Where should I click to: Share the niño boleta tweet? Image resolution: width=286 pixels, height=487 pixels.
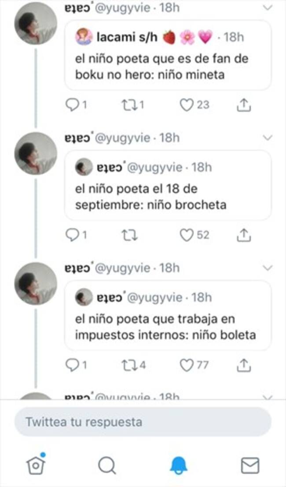coord(243,365)
